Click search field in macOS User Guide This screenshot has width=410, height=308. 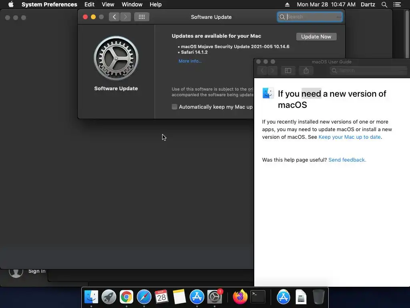coord(369,71)
